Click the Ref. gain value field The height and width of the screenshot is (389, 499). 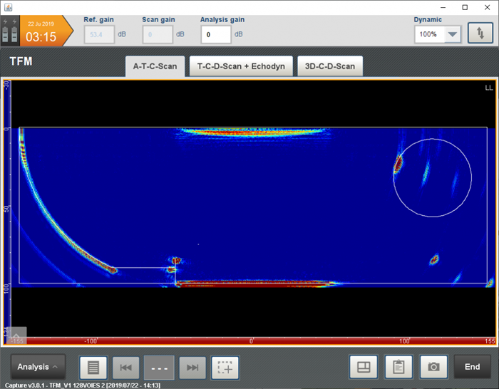(x=99, y=34)
